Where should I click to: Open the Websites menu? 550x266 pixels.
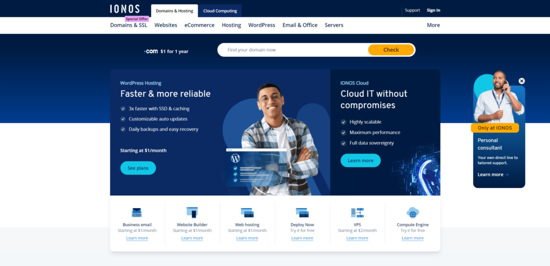point(166,25)
